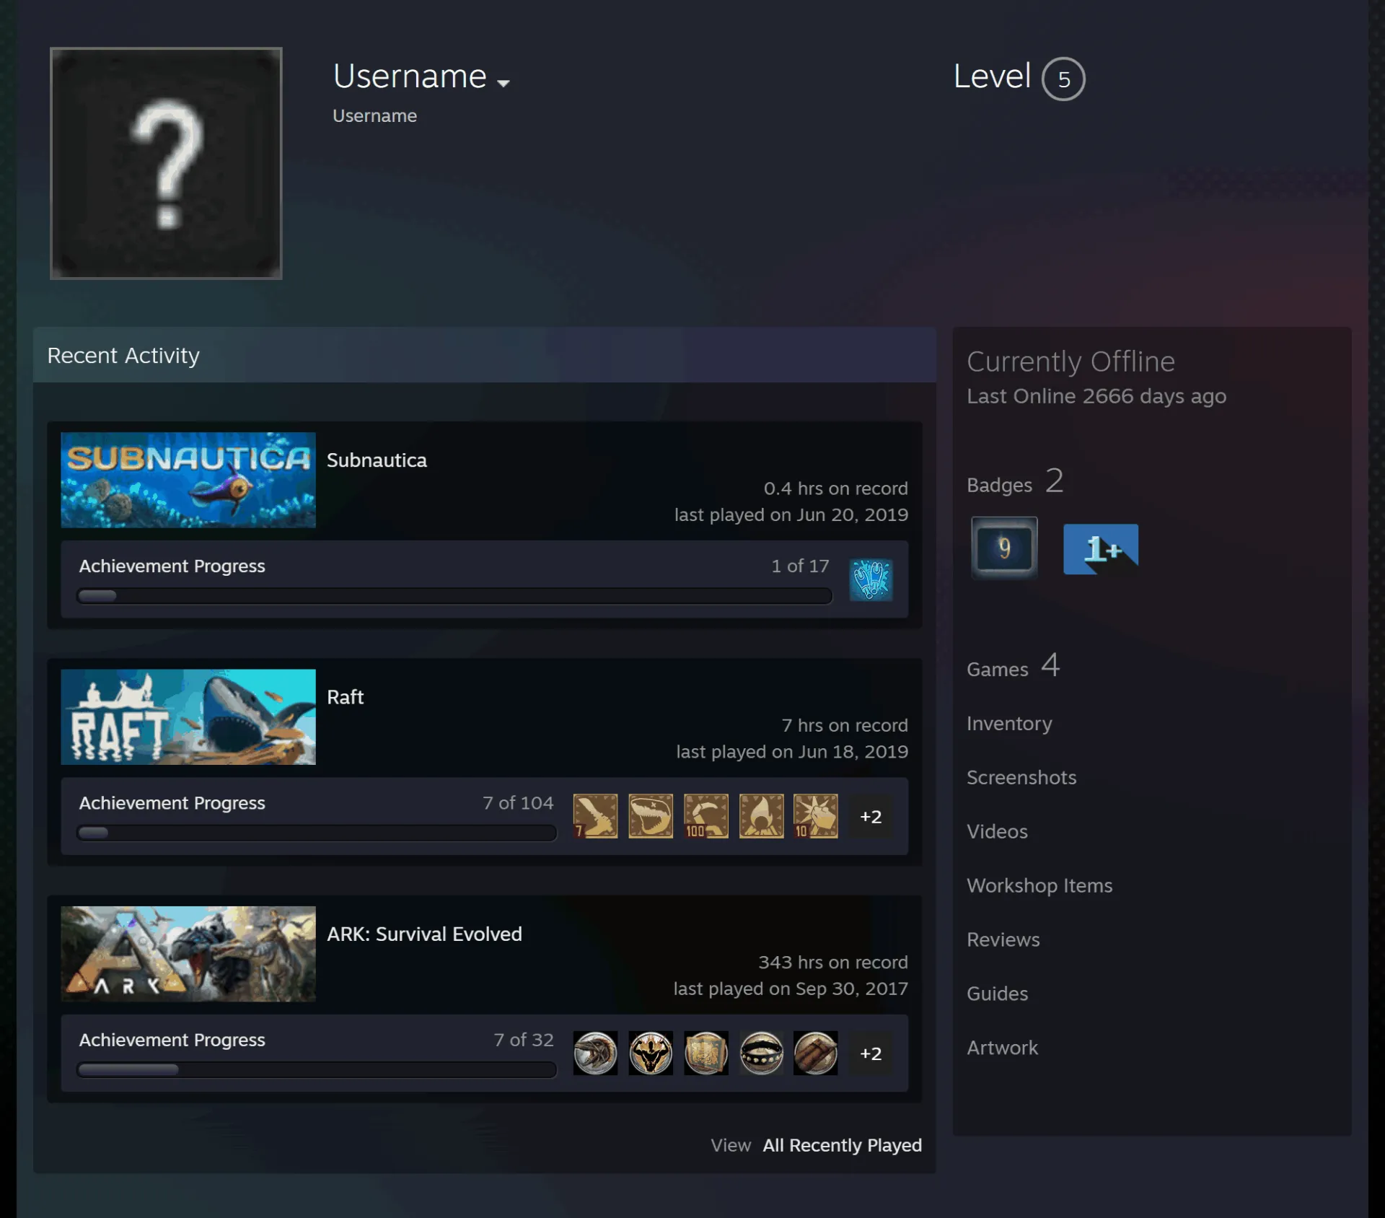Image resolution: width=1385 pixels, height=1218 pixels.
Task: Click Raft's first achievement icon marked 7
Action: point(595,816)
